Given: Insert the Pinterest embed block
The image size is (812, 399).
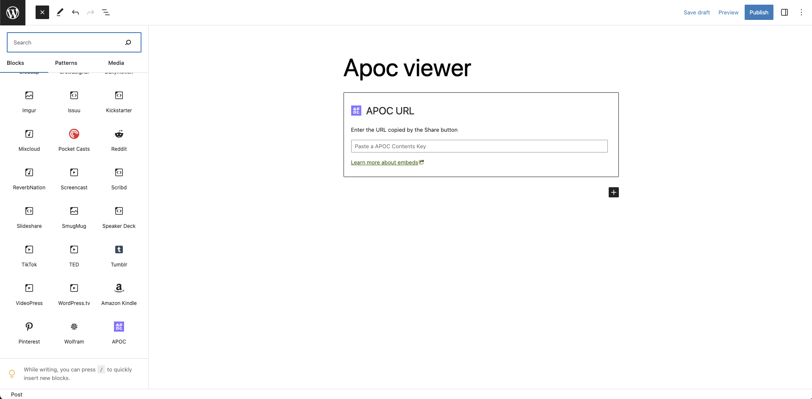Looking at the screenshot, I should pos(29,332).
